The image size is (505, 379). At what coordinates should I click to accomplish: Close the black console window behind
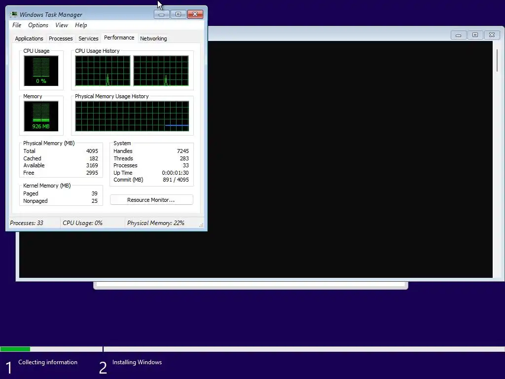492,35
